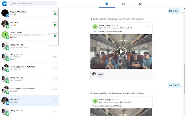Click Jemix Design page name in first post
The image size is (186, 116).
[x=105, y=26]
